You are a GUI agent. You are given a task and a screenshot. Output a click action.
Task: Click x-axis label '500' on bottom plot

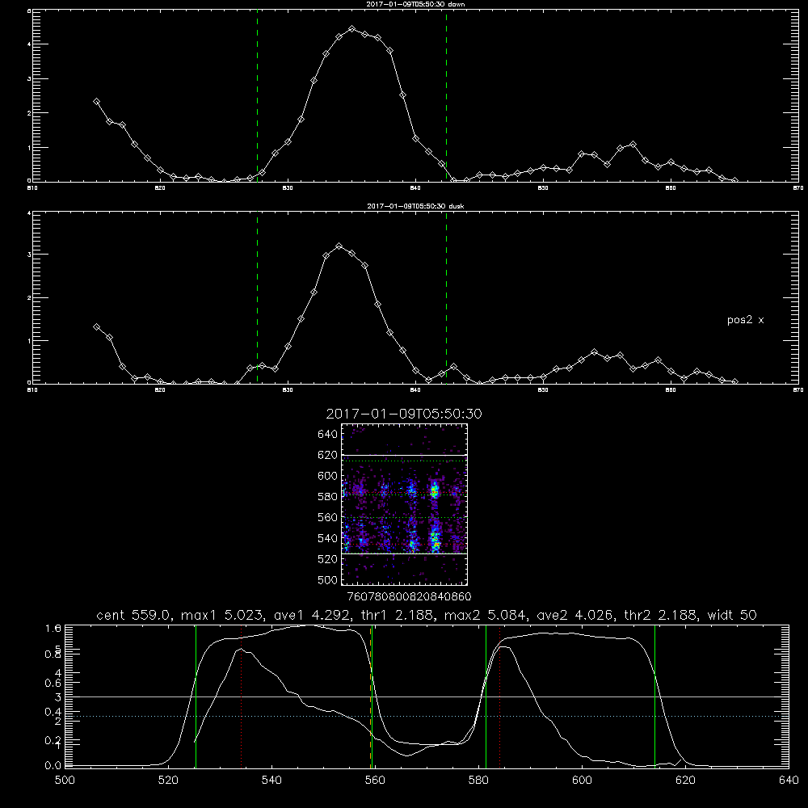(x=65, y=781)
